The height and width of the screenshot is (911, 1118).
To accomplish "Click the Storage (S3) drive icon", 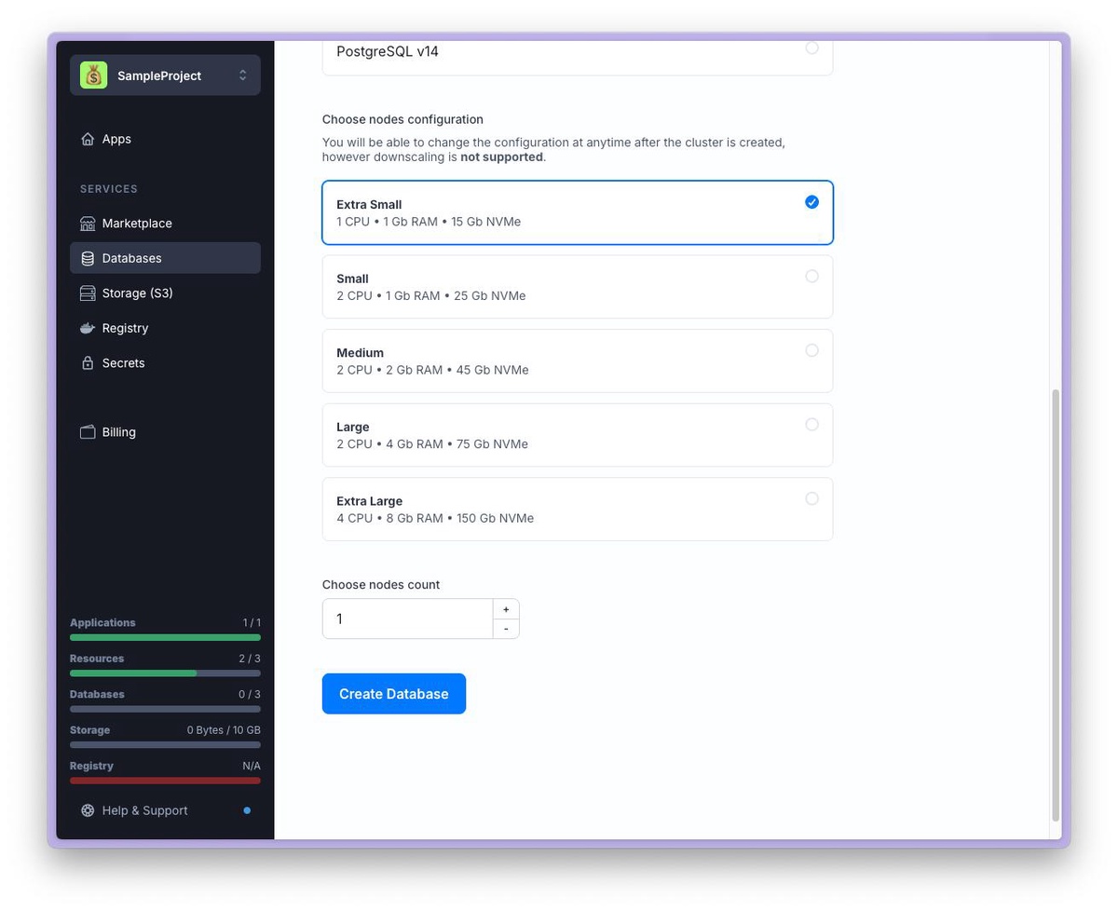I will coord(88,293).
